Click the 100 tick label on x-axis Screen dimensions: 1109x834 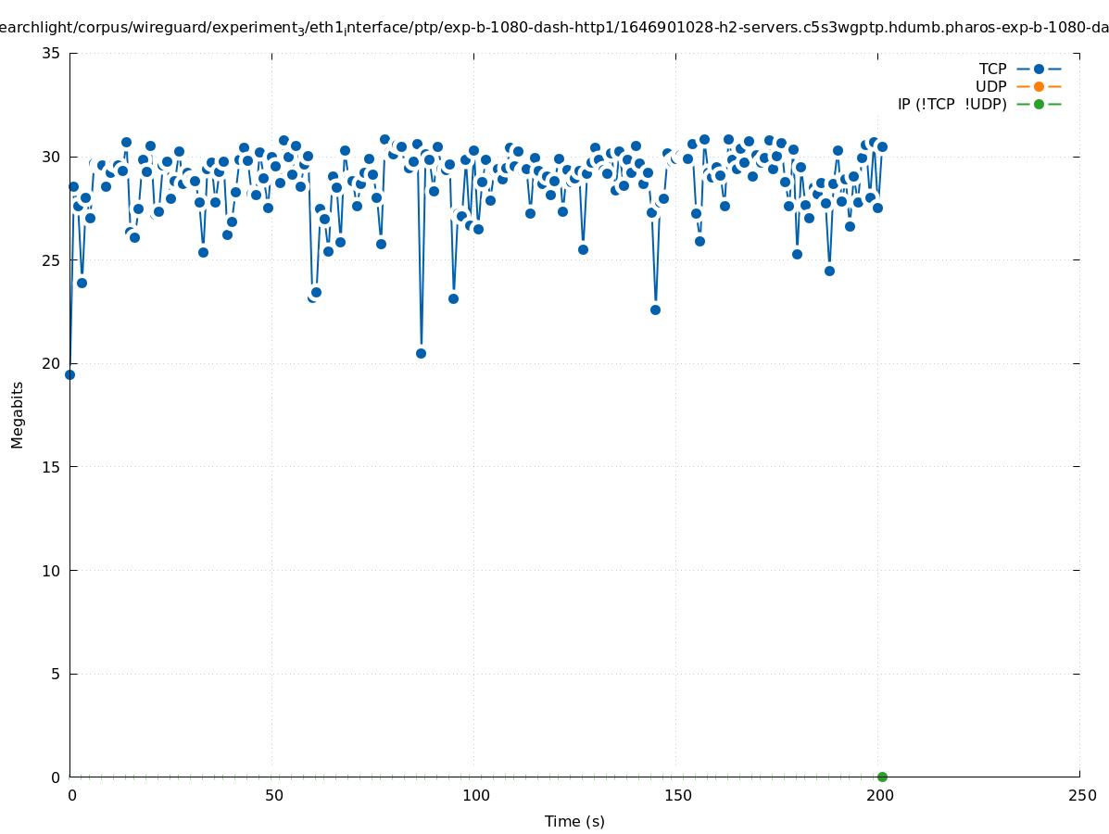pyautogui.click(x=475, y=795)
